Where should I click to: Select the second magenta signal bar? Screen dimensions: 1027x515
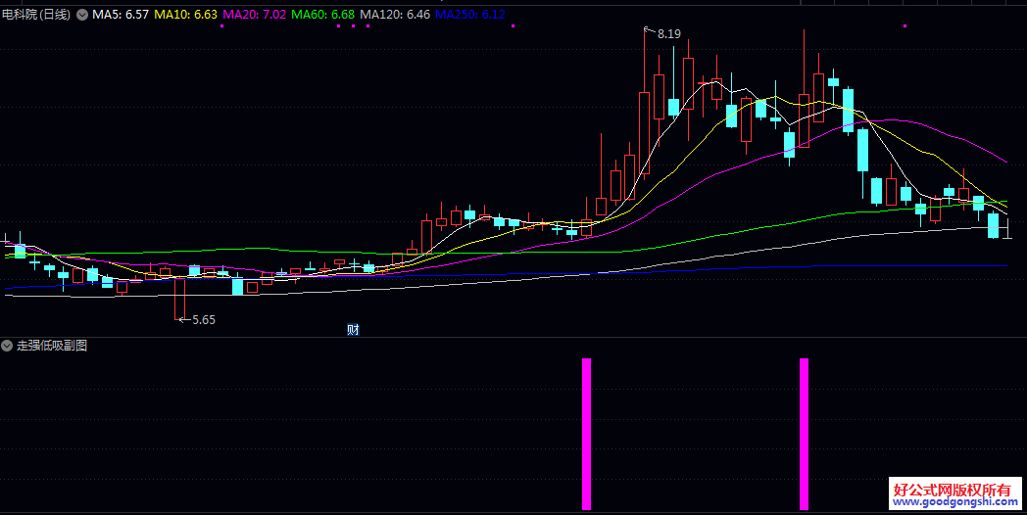pyautogui.click(x=804, y=434)
